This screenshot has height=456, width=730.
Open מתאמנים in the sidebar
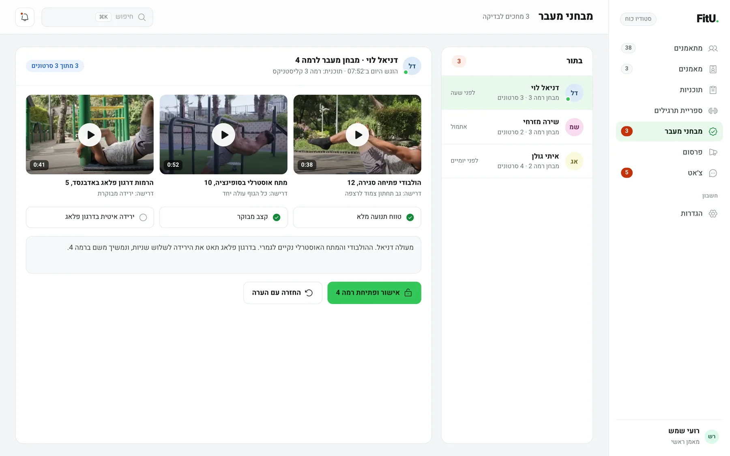tap(669, 48)
